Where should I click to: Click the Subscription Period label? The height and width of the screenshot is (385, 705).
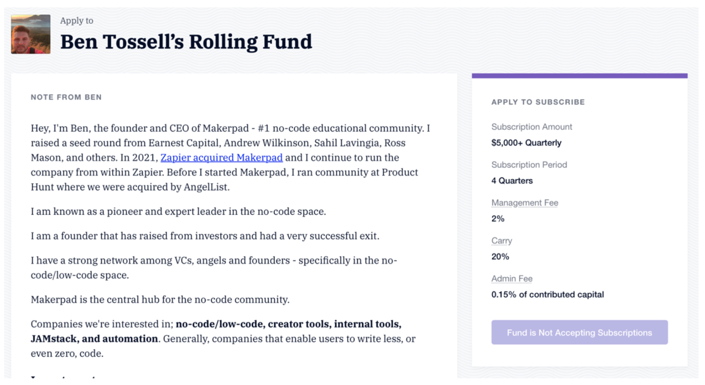coord(529,165)
